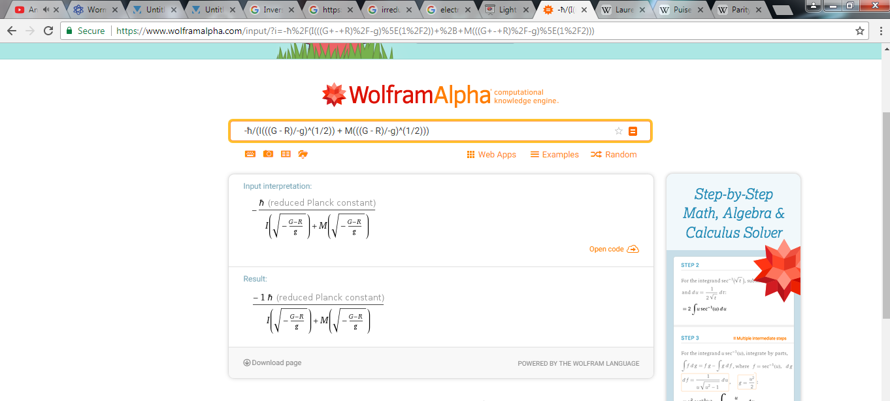The height and width of the screenshot is (401, 890).
Task: Click the orange compute button in search box
Action: click(x=633, y=131)
